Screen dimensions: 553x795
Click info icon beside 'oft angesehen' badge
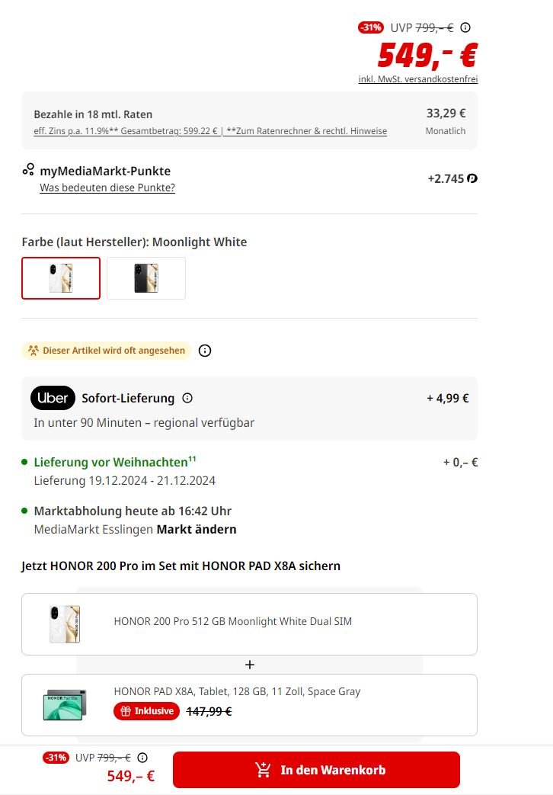tap(204, 351)
